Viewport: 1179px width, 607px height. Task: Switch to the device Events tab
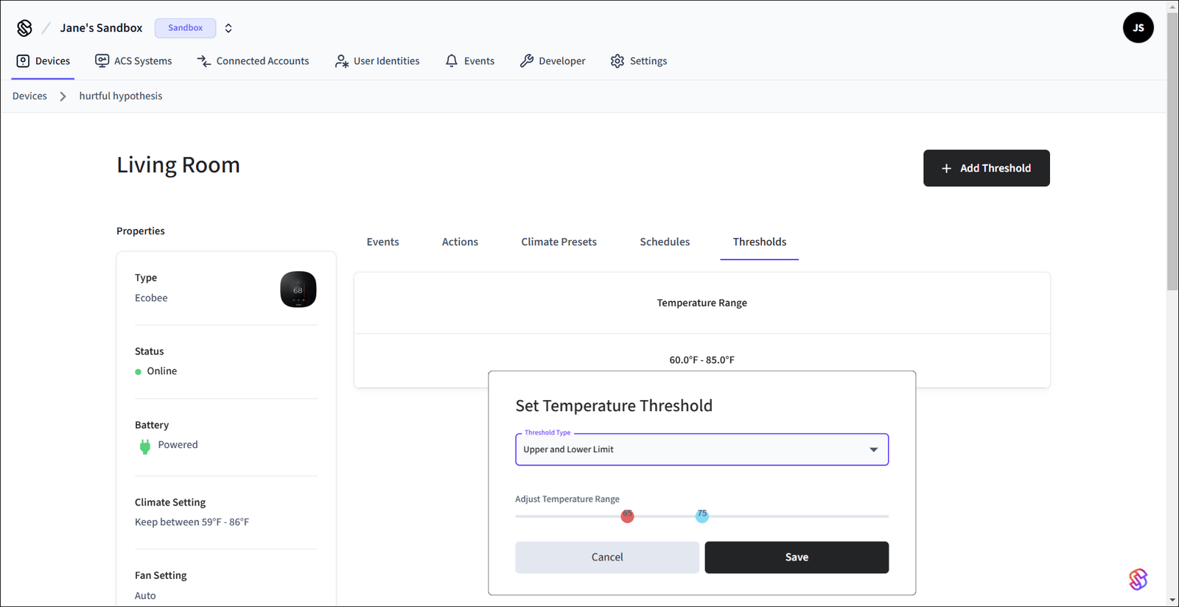pos(382,242)
